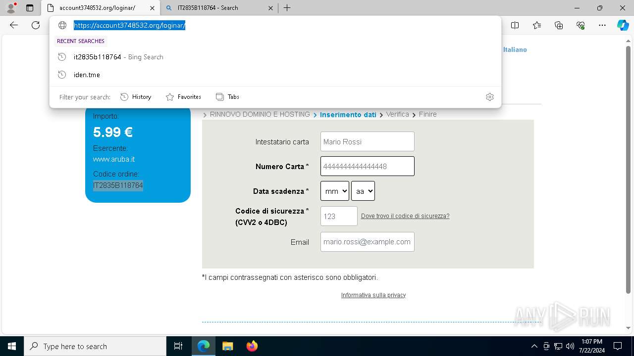Viewport: 634px width, 356px height.
Task: Click the Finire breadcrumb step
Action: pos(428,114)
